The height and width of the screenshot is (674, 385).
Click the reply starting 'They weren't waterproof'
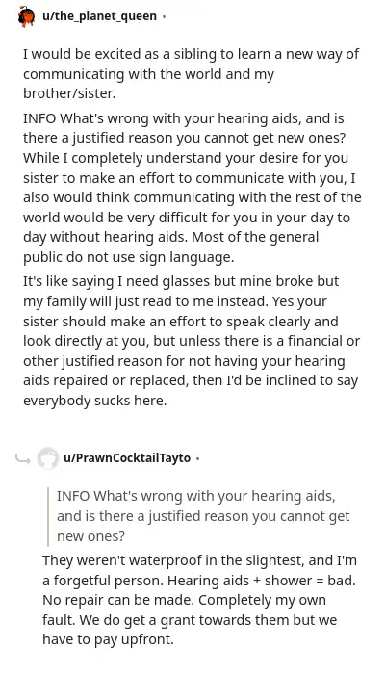click(x=199, y=600)
